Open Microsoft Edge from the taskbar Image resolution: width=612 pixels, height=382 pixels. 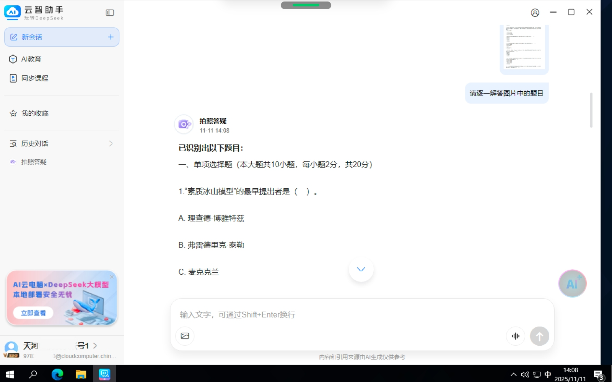(x=57, y=374)
